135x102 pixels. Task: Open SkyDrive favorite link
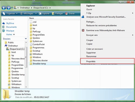coord(10,23)
